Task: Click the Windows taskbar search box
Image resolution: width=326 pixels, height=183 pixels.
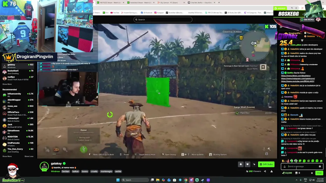Action: [135, 180]
